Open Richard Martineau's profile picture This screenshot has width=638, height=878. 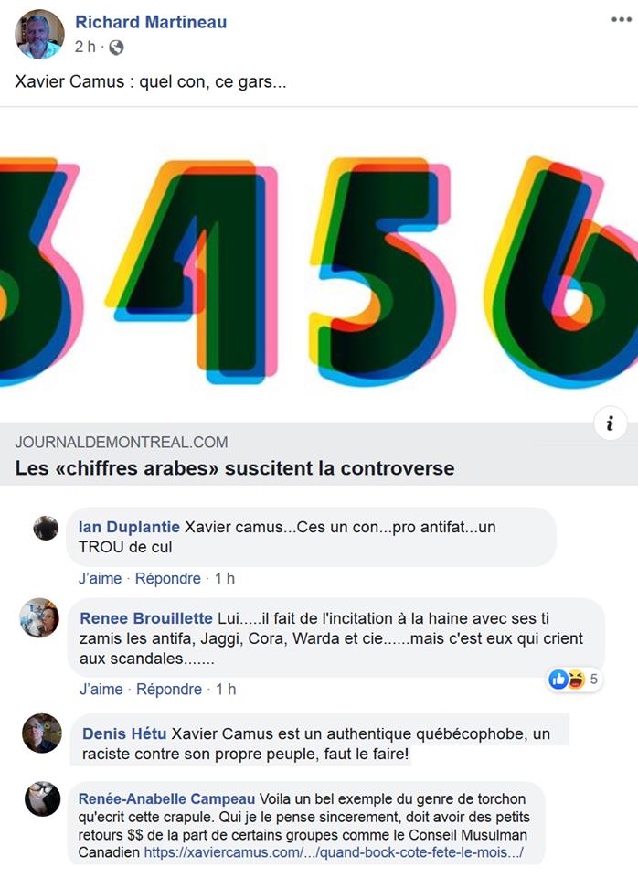(39, 34)
